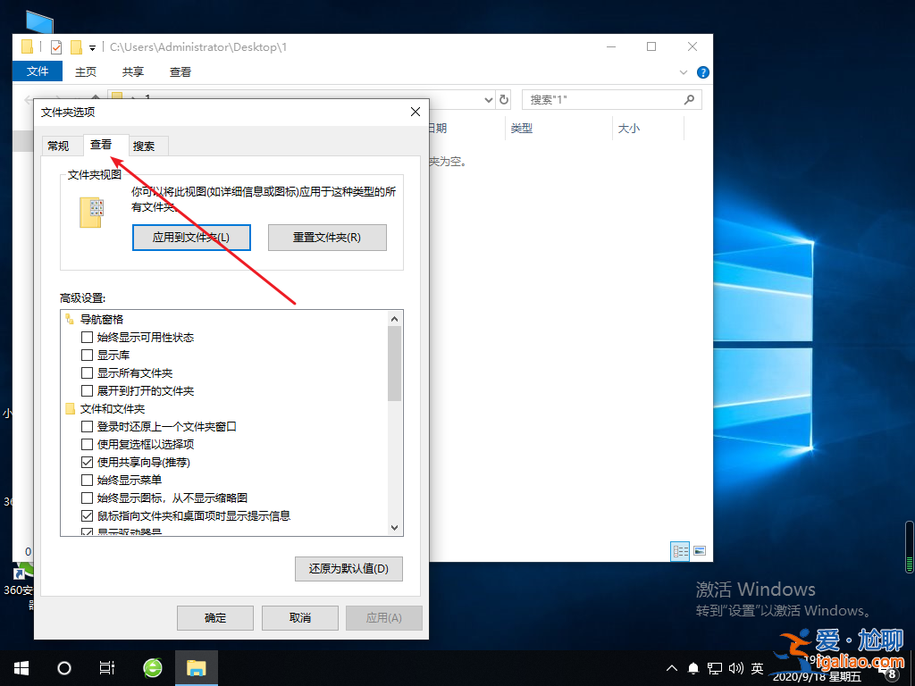The image size is (915, 686).
Task: Check the 始终显示菜单 option
Action: (87, 481)
